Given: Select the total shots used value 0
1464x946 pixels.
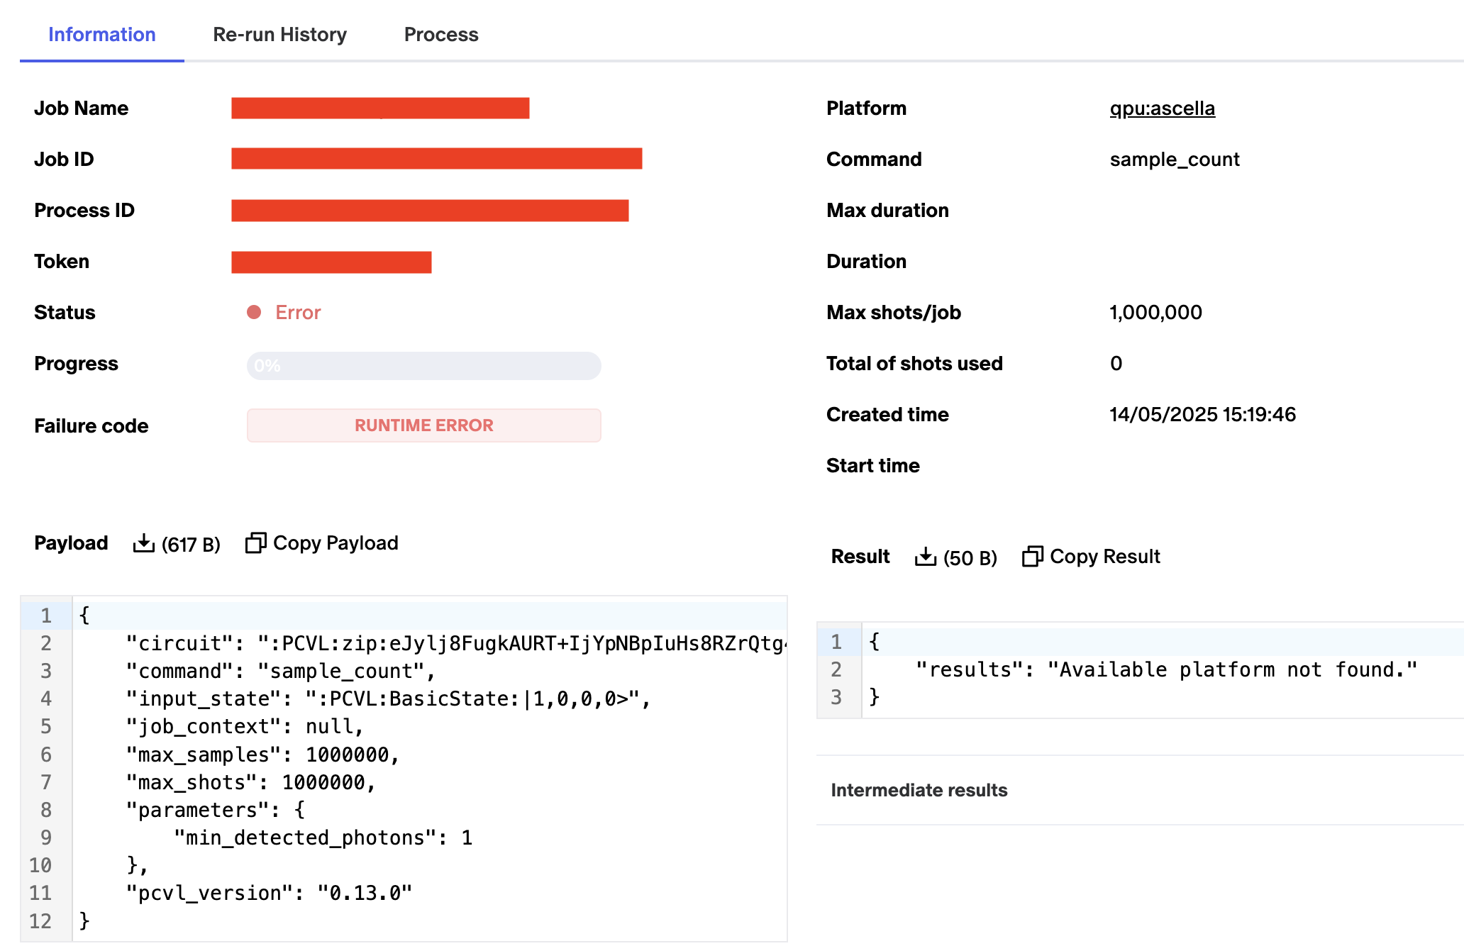Looking at the screenshot, I should click(1116, 364).
